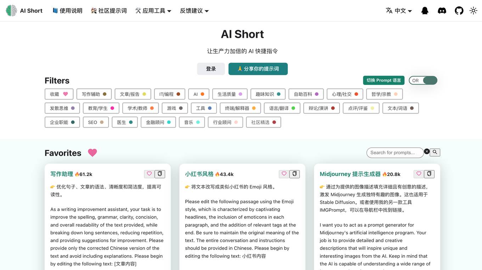482x270 pixels.
Task: Toggle the 心理/社交 filter tag
Action: [345, 94]
